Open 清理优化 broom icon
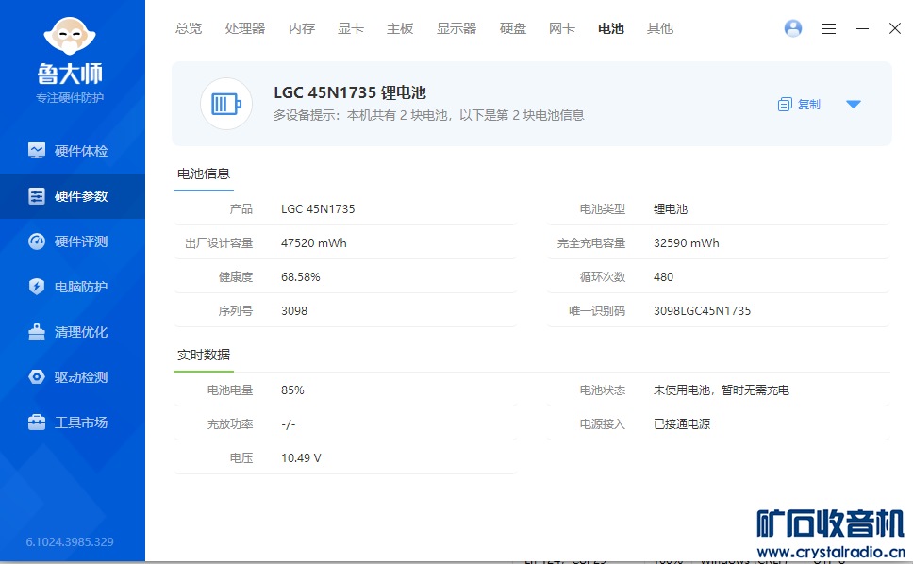The width and height of the screenshot is (913, 564). coord(36,332)
